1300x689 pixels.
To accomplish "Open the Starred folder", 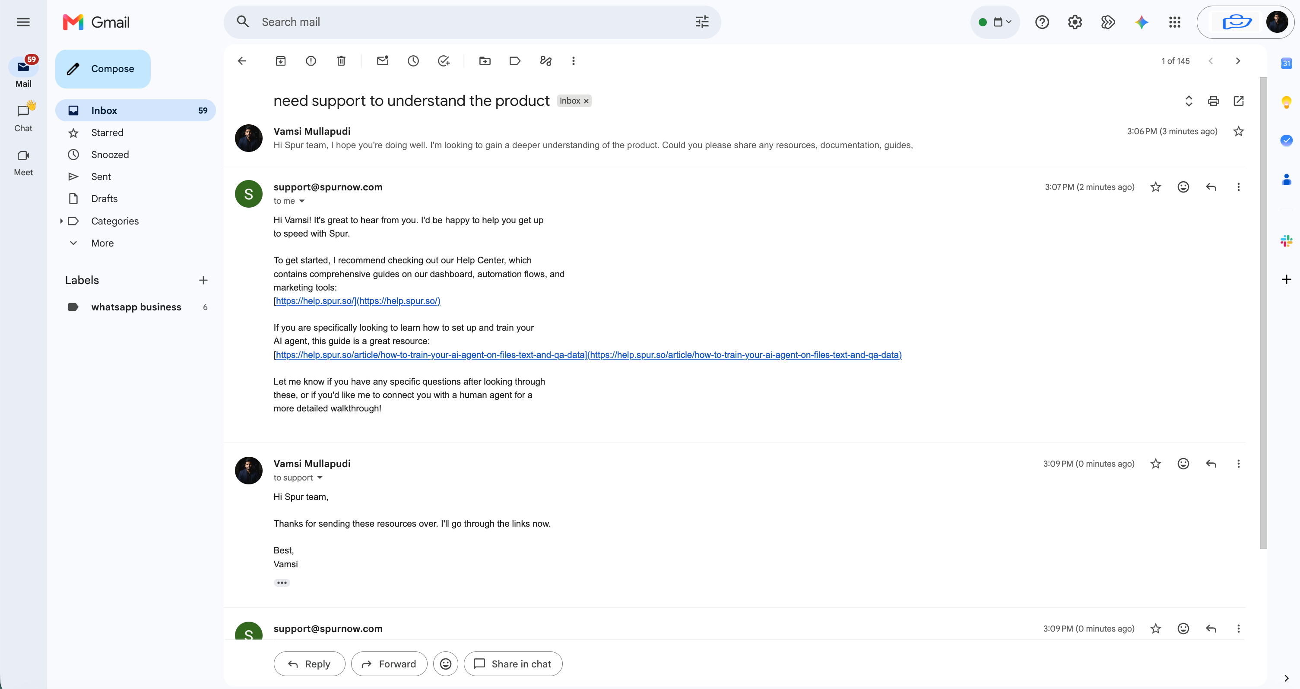I will (x=136, y=133).
